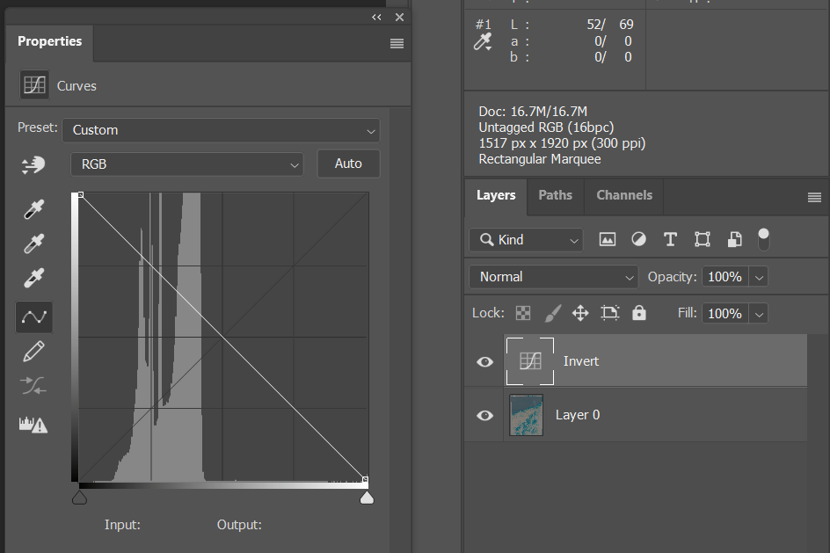Filter layers by type layers icon

[670, 239]
